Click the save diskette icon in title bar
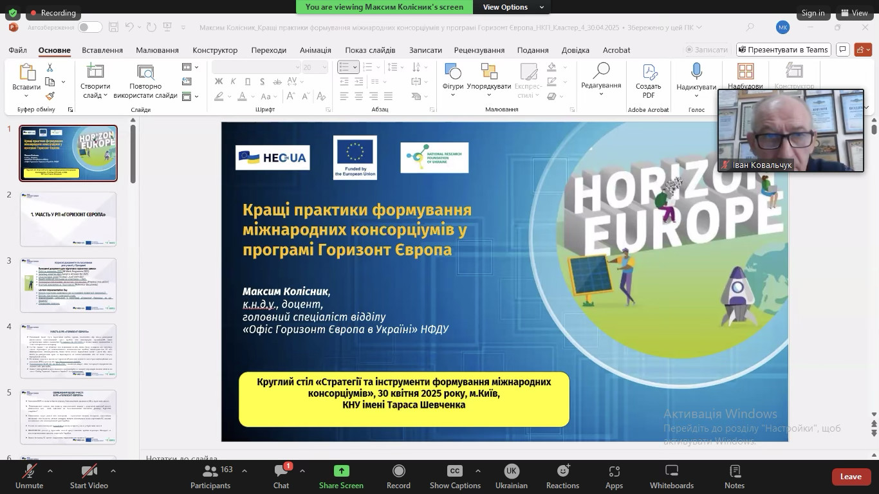The width and height of the screenshot is (879, 494). (114, 27)
